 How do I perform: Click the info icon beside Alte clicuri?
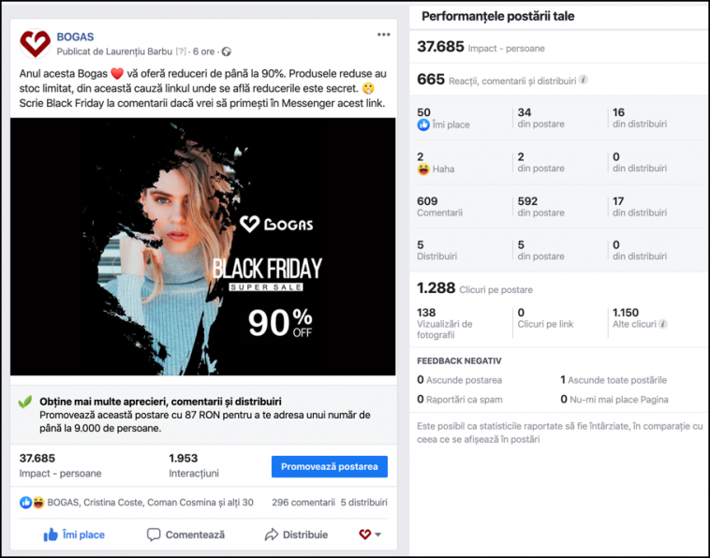point(663,324)
